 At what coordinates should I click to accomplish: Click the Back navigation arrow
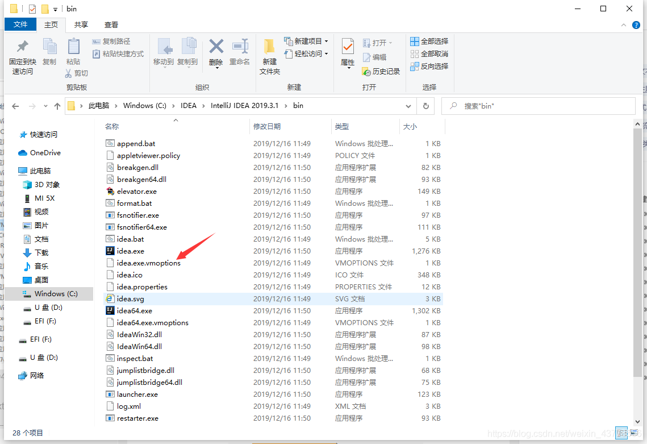15,106
